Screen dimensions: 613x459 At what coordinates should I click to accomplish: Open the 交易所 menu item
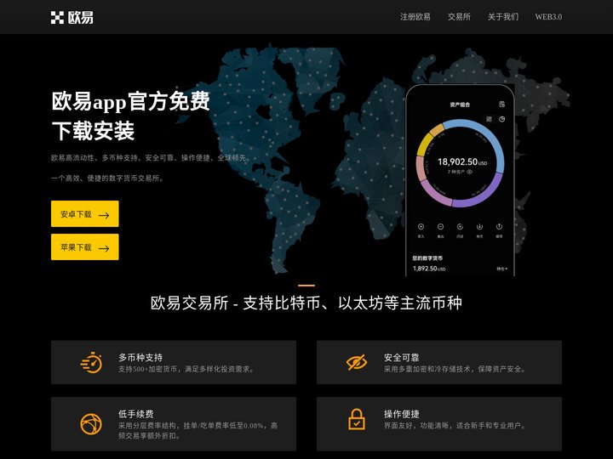[459, 17]
